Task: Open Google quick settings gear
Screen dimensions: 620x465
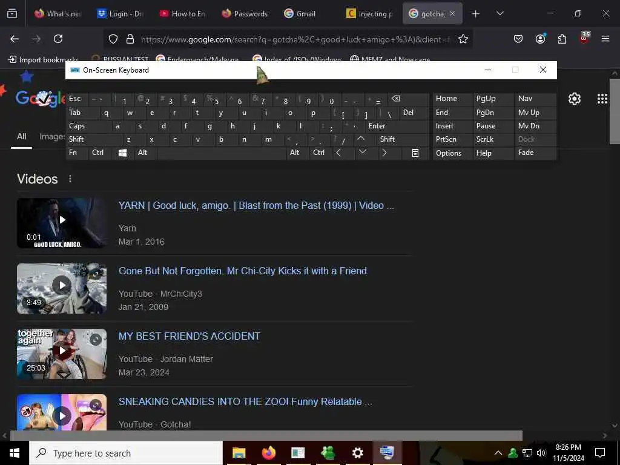Action: coord(574,99)
